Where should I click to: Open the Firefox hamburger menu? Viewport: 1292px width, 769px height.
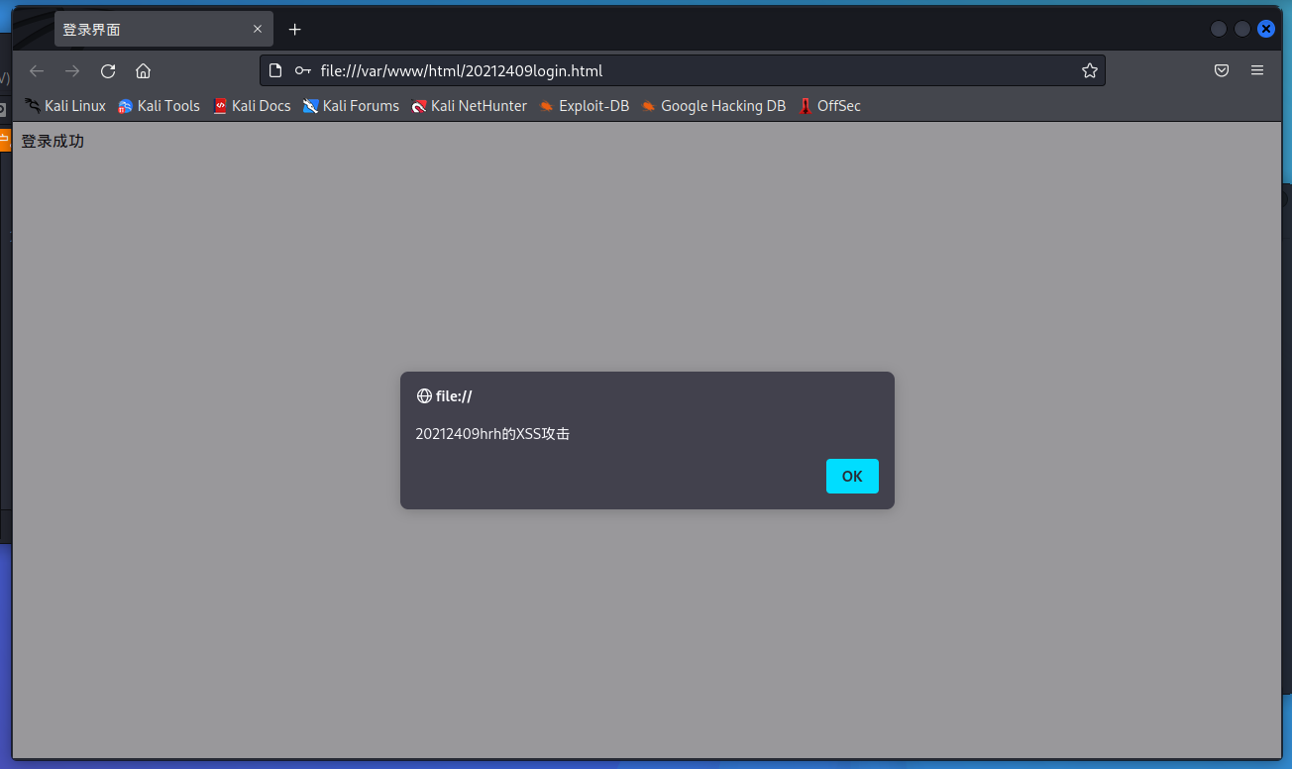[x=1257, y=70]
